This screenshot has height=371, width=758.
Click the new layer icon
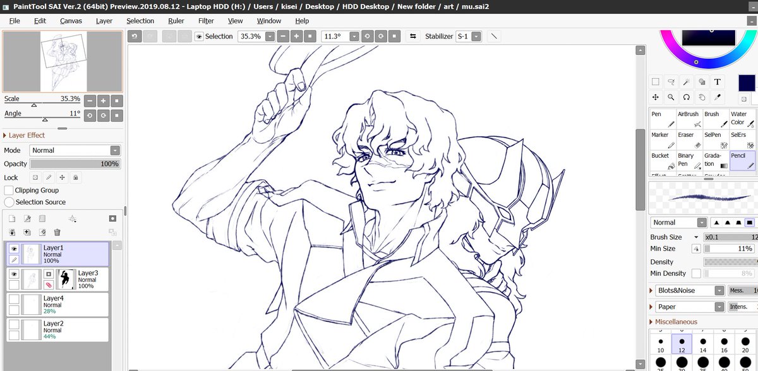[11, 219]
